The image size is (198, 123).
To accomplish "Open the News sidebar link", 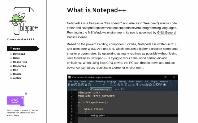I will pyautogui.click(x=16, y=58).
